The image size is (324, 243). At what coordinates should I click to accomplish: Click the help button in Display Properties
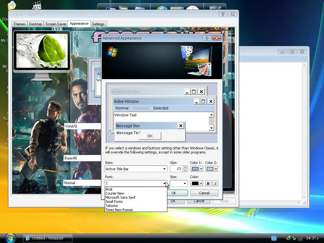223,14
